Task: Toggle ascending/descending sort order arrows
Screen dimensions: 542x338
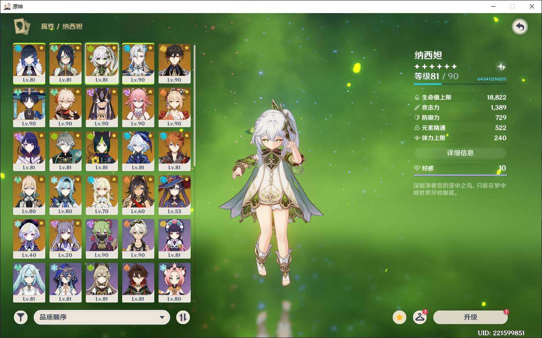Action: pyautogui.click(x=183, y=317)
